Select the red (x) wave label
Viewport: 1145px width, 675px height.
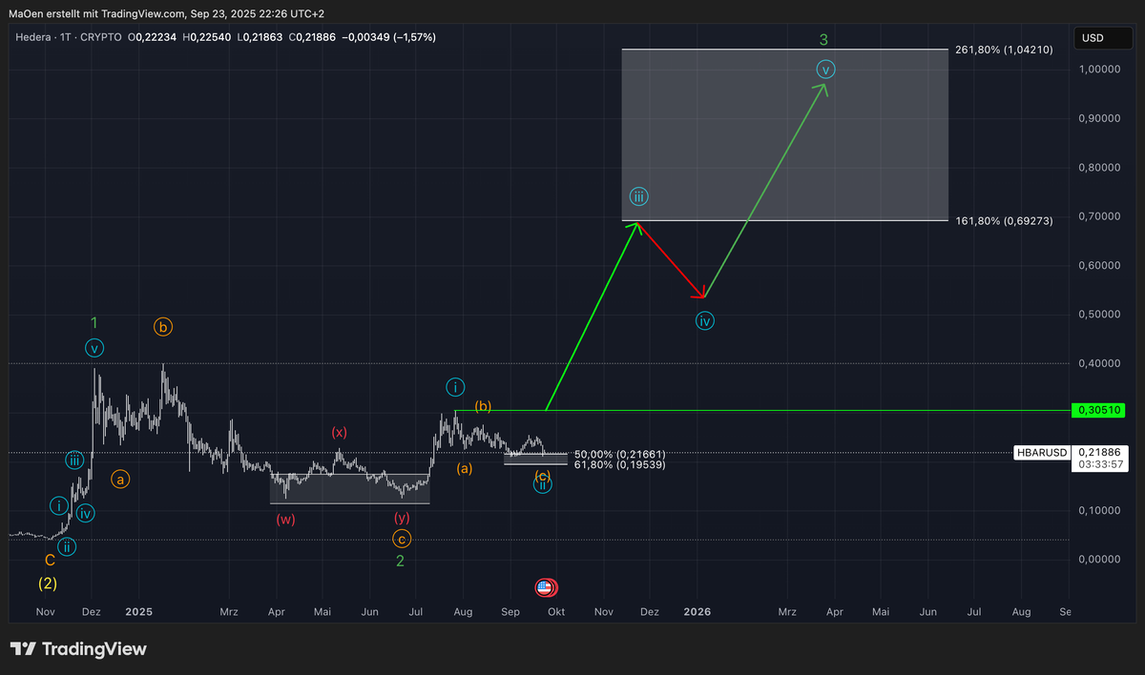click(x=339, y=432)
